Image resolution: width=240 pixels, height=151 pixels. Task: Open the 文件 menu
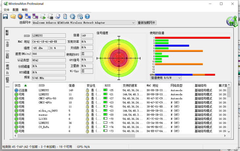click(x=7, y=10)
